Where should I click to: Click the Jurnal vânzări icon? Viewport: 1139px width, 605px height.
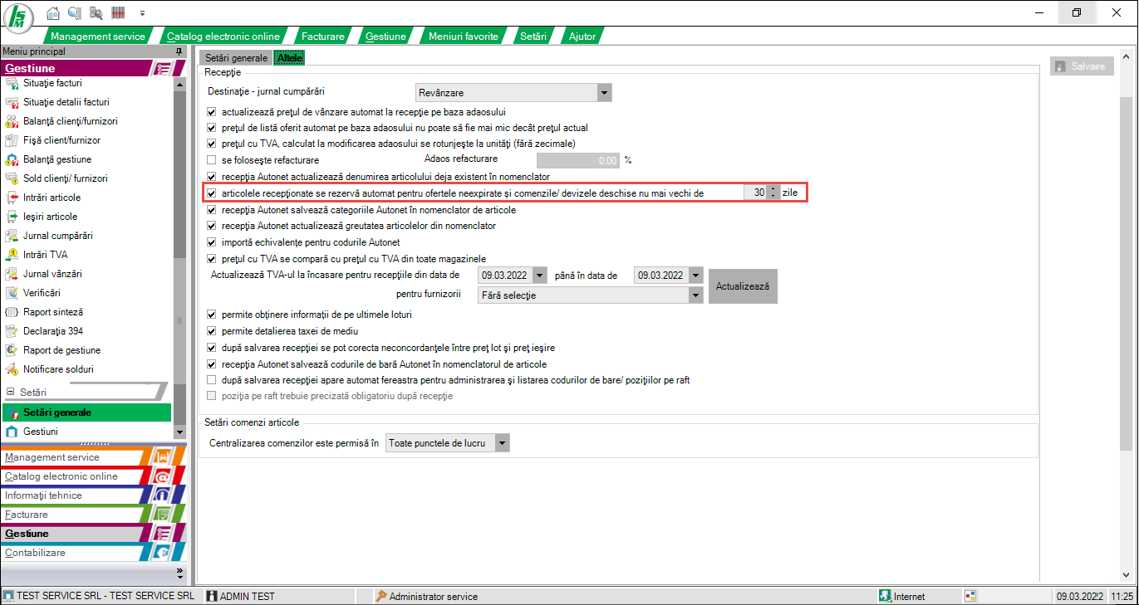(12, 274)
